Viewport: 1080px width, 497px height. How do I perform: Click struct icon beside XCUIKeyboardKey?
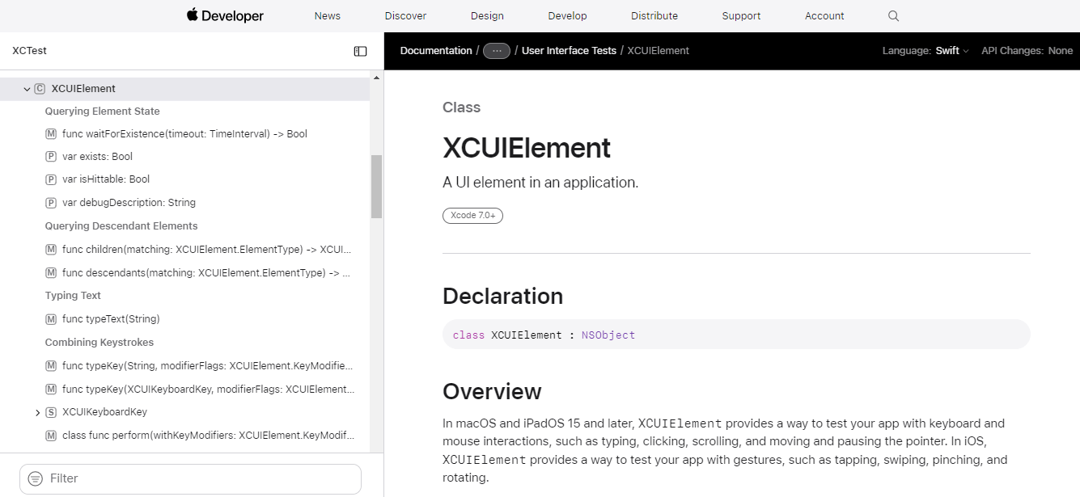click(51, 412)
